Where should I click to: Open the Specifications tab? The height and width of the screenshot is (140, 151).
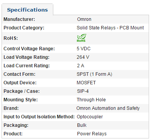27,10
